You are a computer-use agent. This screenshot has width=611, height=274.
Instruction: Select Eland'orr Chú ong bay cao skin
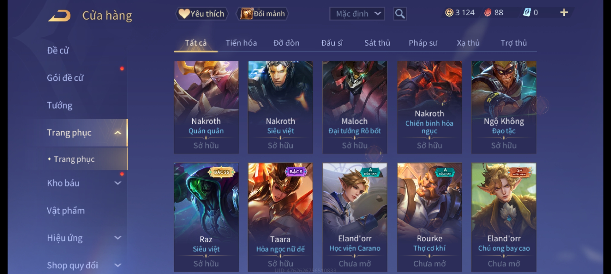tap(504, 217)
